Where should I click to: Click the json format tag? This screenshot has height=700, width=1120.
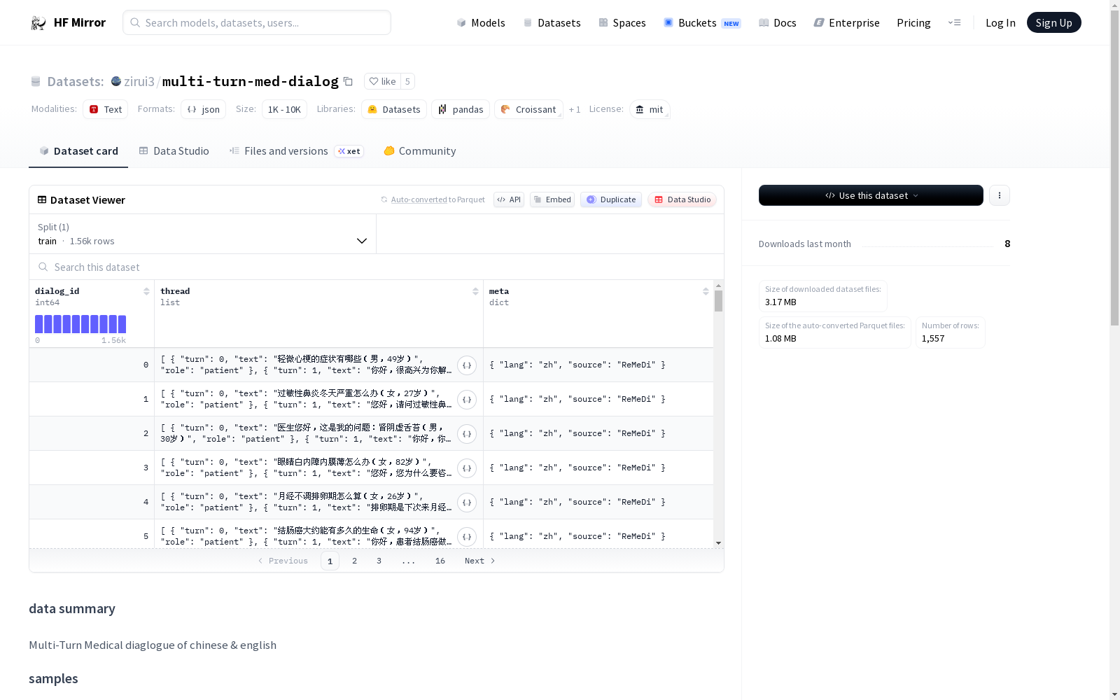click(204, 109)
